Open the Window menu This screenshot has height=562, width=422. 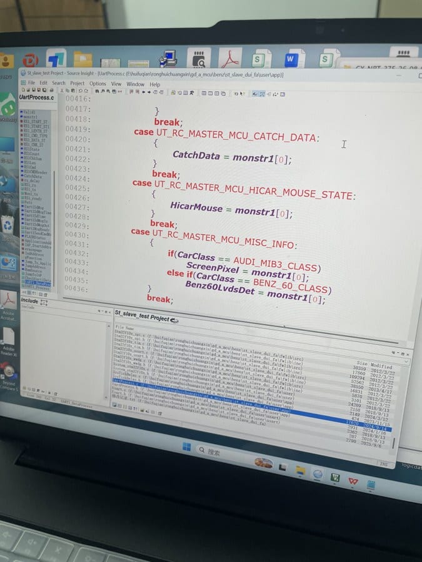135,84
